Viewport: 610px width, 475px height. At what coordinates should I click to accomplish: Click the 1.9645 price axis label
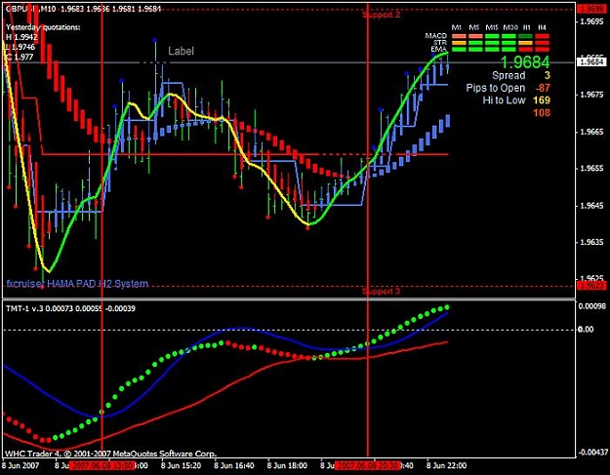[591, 205]
